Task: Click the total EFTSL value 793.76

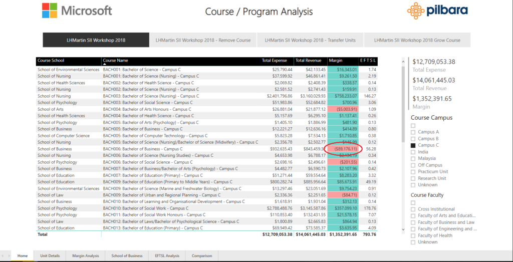Action: pyautogui.click(x=369, y=234)
